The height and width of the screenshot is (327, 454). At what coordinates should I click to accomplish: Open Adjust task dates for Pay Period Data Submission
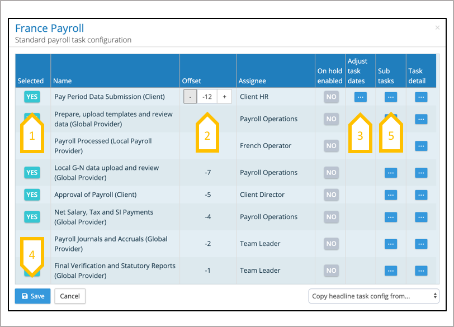pos(360,97)
